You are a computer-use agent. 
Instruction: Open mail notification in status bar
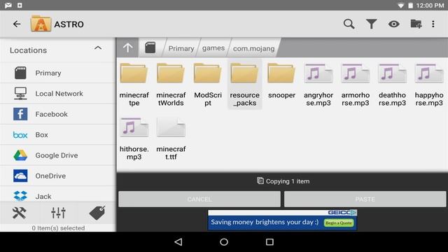tap(8, 5)
